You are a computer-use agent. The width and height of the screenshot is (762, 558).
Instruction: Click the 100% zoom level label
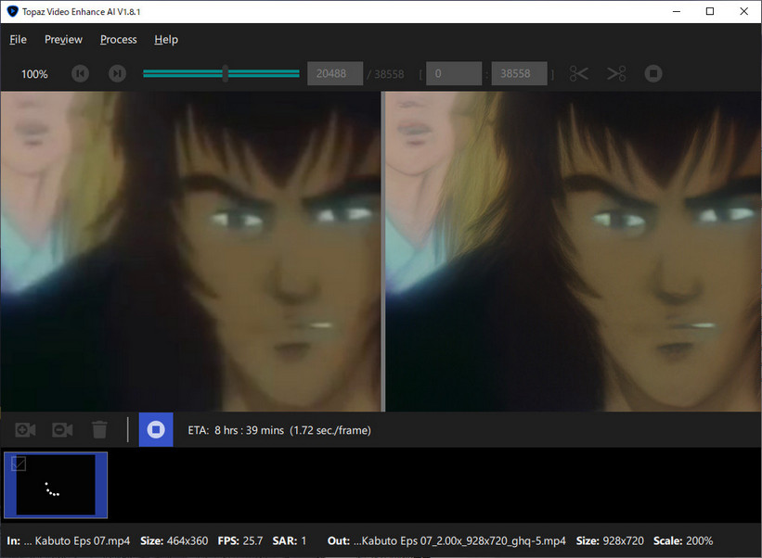[x=34, y=74]
